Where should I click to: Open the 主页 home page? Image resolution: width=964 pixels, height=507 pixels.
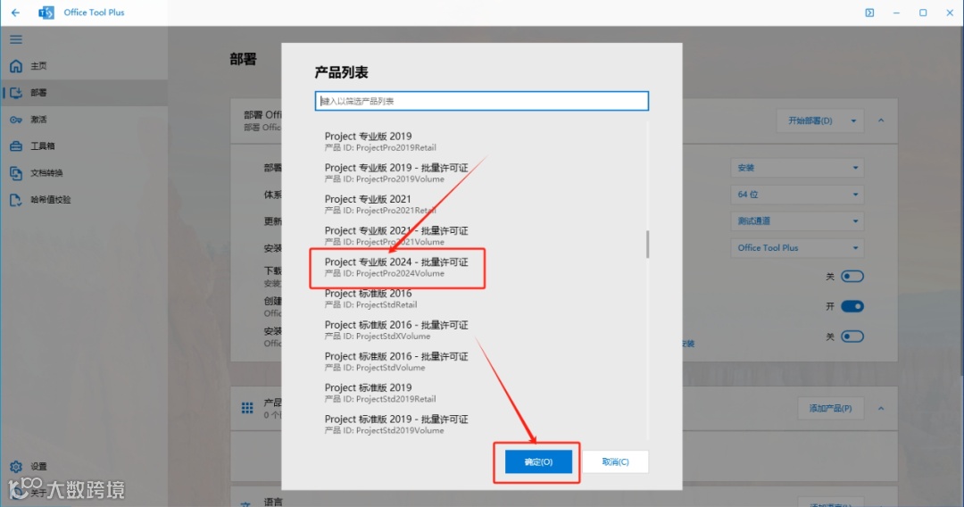84,66
